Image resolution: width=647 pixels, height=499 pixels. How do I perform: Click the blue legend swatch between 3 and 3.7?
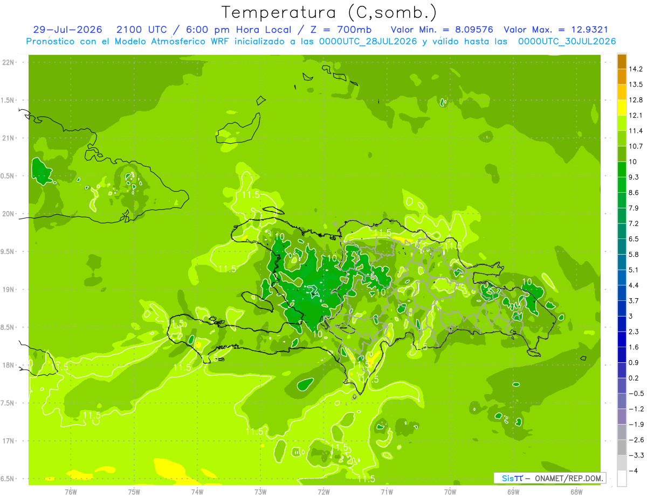[622, 308]
